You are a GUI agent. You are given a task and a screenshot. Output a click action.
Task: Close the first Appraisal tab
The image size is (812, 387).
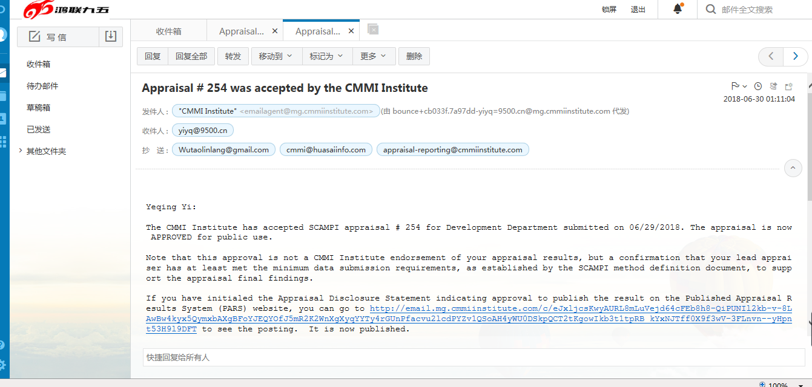click(275, 31)
